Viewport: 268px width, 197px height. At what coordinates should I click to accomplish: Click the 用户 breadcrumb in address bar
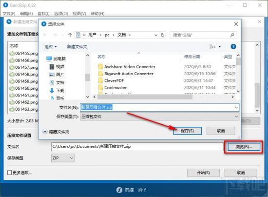[92, 35]
